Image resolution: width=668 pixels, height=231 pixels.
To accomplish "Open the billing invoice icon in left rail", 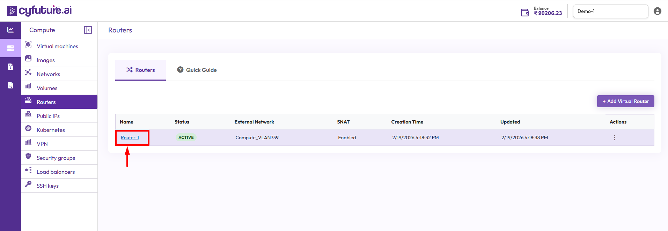I will click(x=10, y=67).
